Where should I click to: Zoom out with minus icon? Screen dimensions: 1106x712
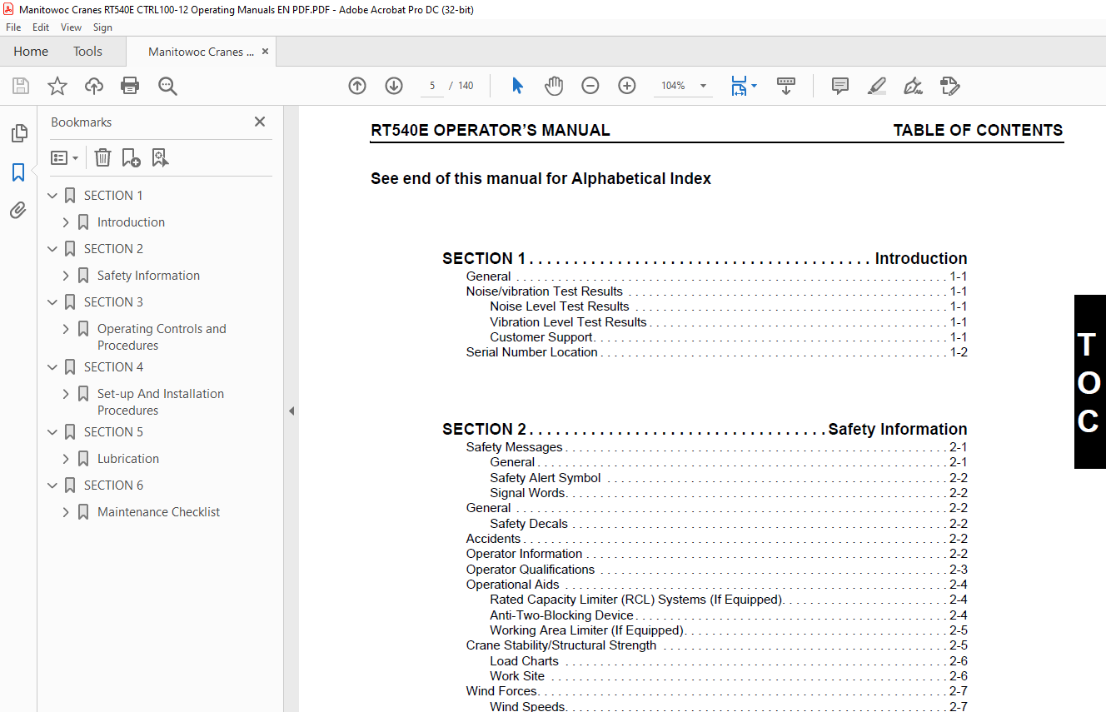[590, 86]
